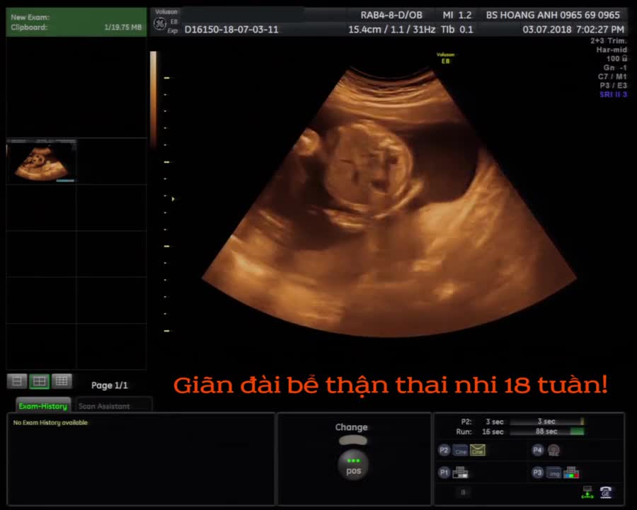Click the C7 / M1 setting text
Image resolution: width=637 pixels, height=510 pixels.
click(612, 76)
